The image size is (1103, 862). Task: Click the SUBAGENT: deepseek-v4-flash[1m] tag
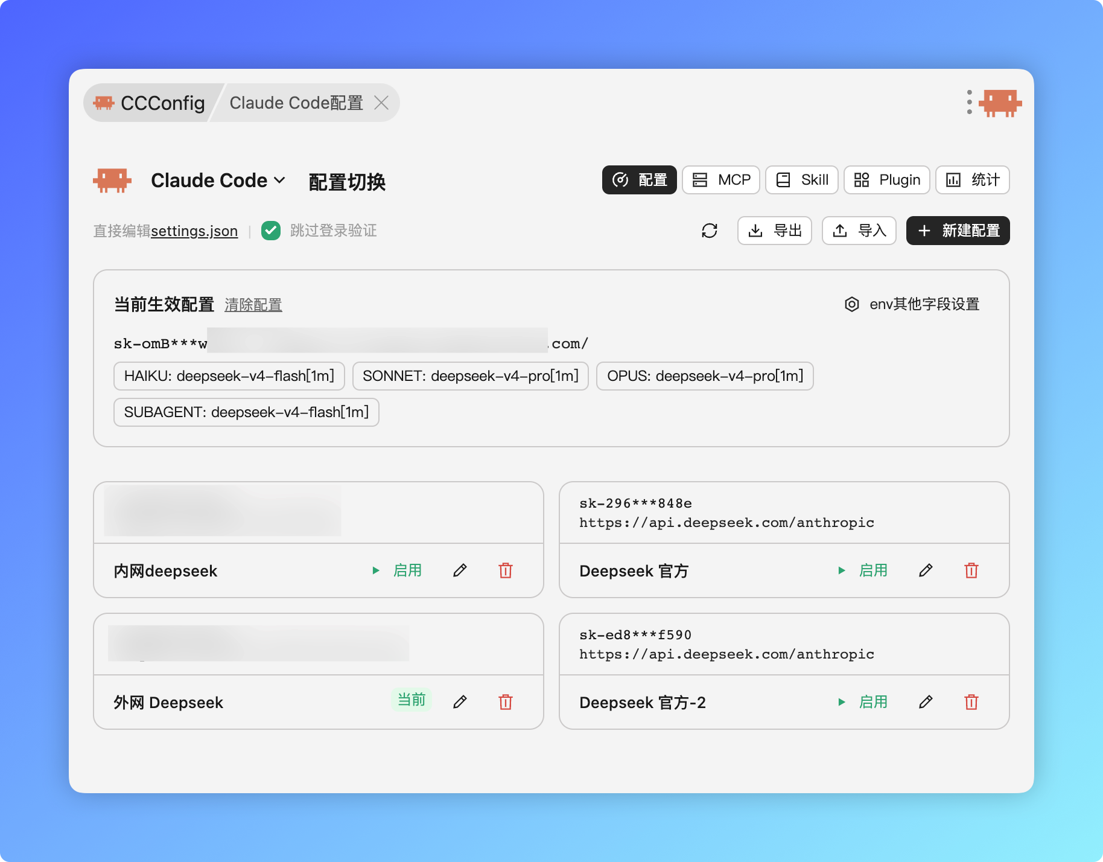(246, 412)
